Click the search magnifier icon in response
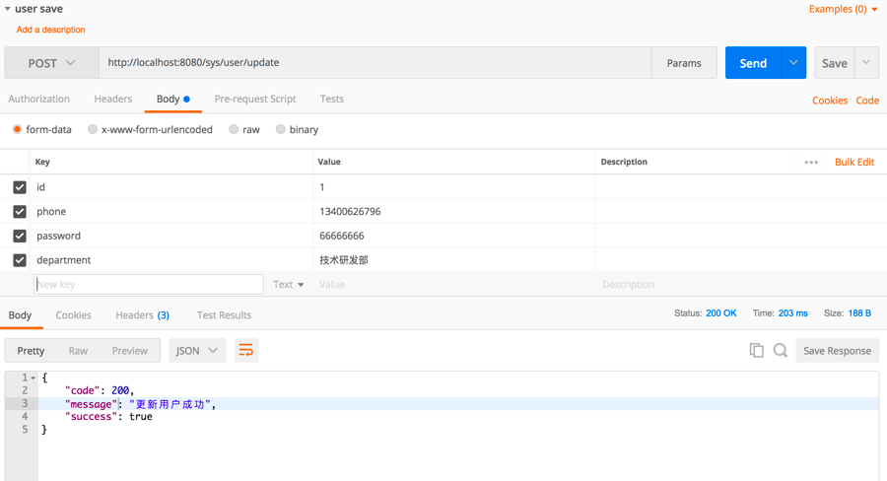 click(780, 351)
